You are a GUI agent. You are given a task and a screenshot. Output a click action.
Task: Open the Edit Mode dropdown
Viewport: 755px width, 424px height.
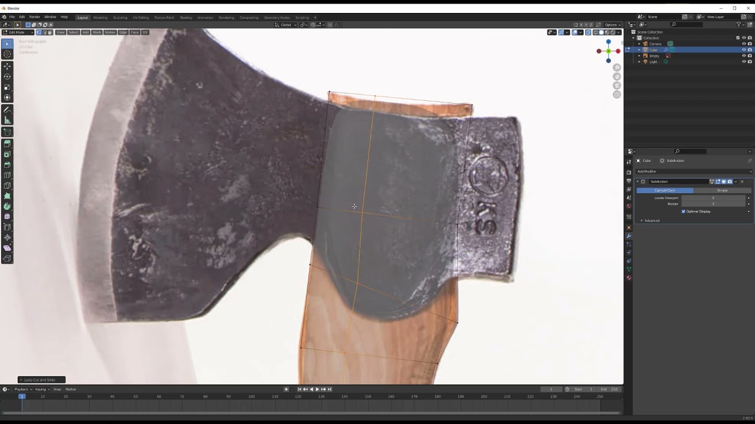tap(18, 32)
